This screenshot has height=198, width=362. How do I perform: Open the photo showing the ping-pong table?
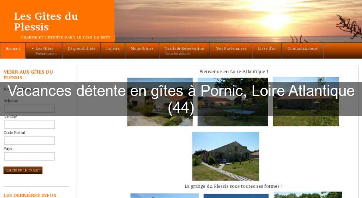coord(233,102)
